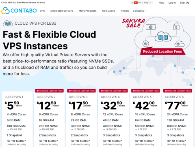
Task: Click the Sakura Sale graphic
Action: pyautogui.click(x=134, y=23)
